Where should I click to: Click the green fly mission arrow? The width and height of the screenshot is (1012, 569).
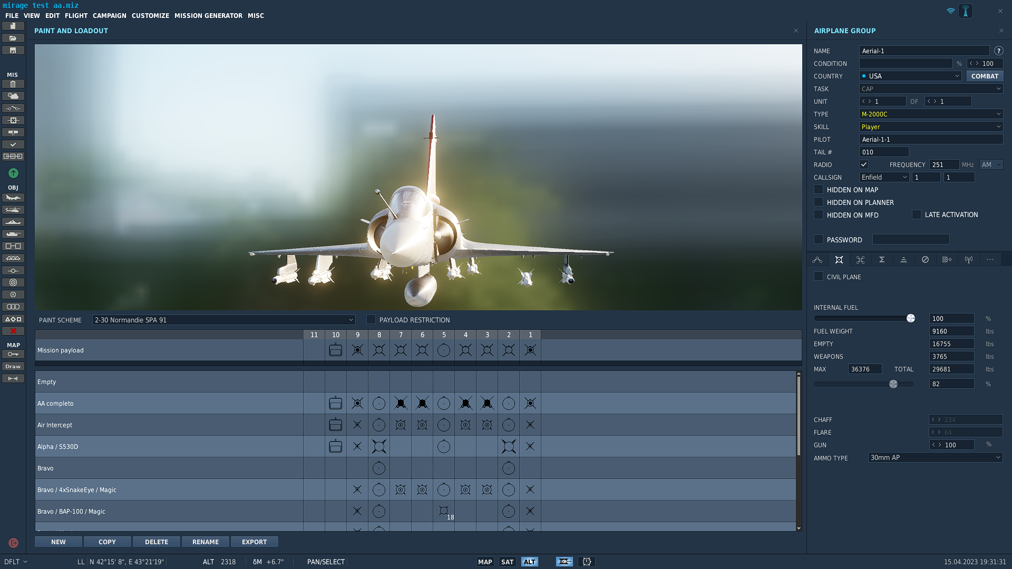(x=13, y=173)
